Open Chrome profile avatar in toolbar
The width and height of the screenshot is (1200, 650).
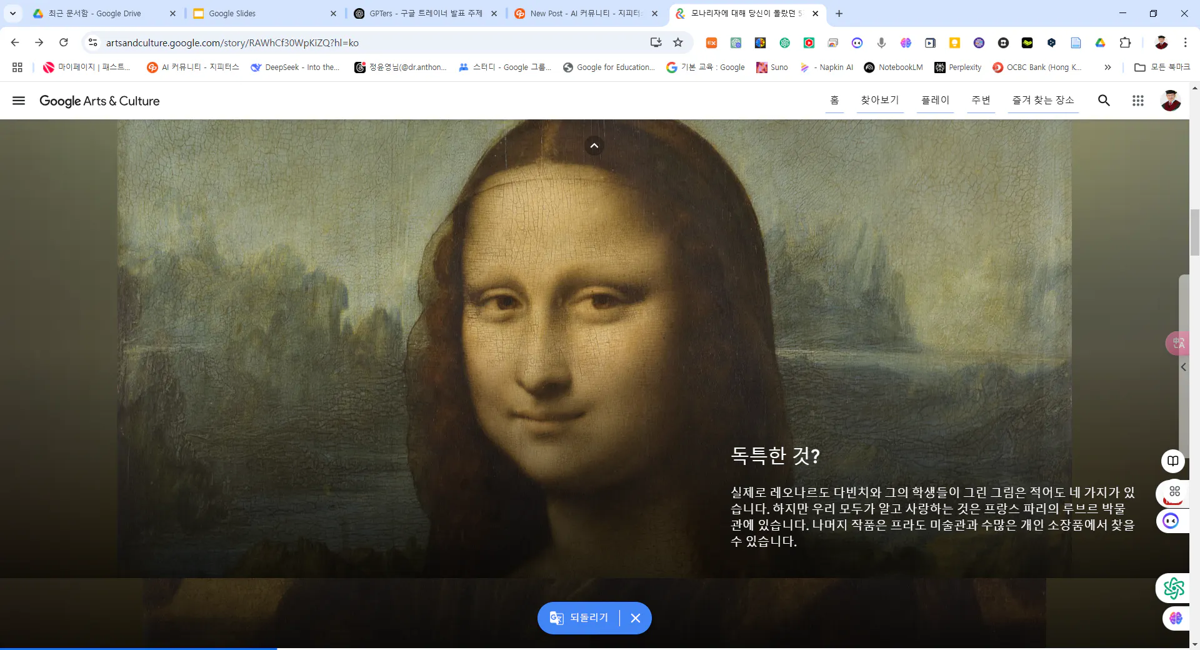pyautogui.click(x=1161, y=42)
